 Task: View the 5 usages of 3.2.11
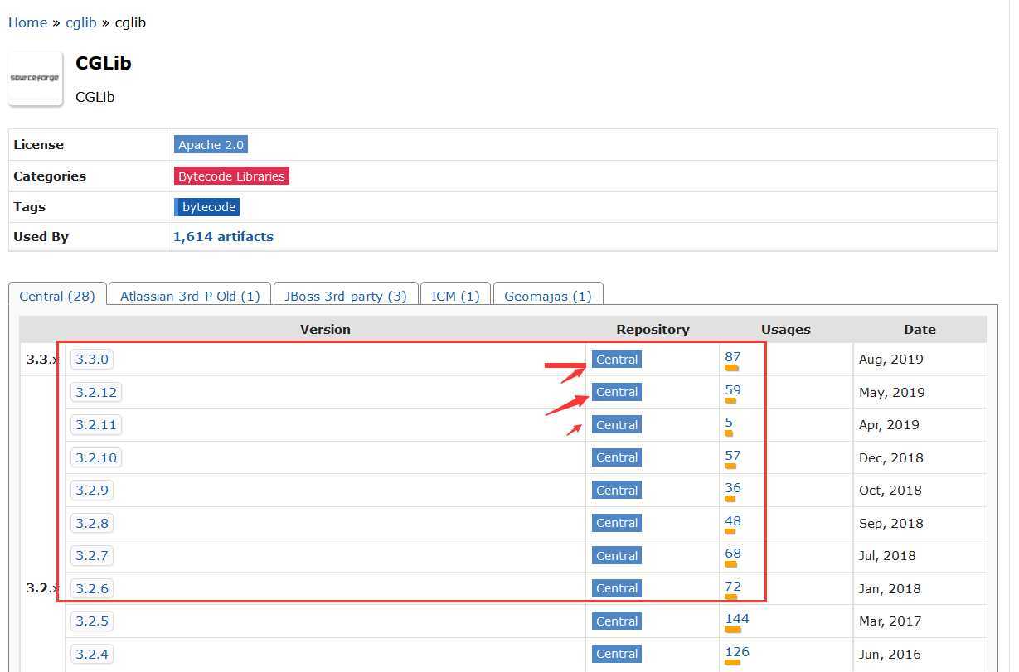729,423
